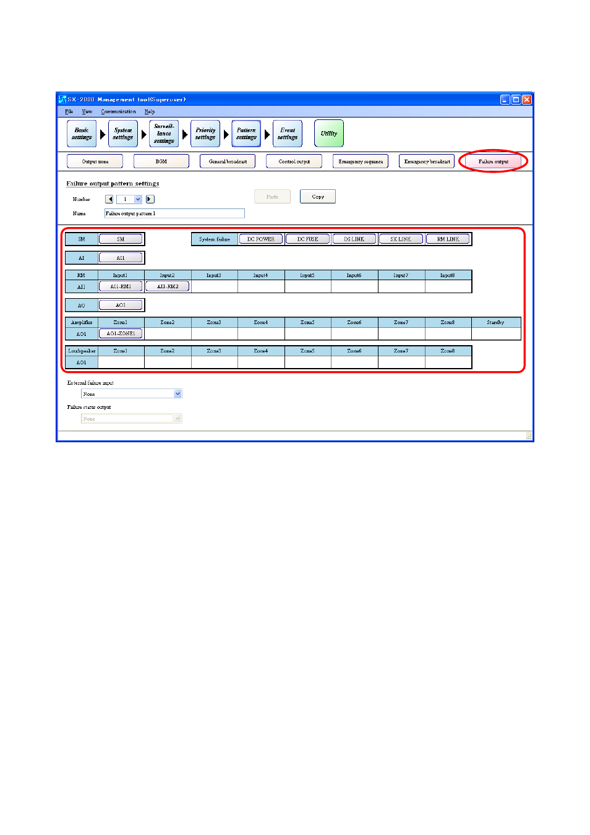Click the Copy button
The width and height of the screenshot is (590, 835).
click(318, 197)
